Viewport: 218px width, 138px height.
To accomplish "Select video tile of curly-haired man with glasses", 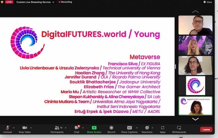I will coord(195,65).
